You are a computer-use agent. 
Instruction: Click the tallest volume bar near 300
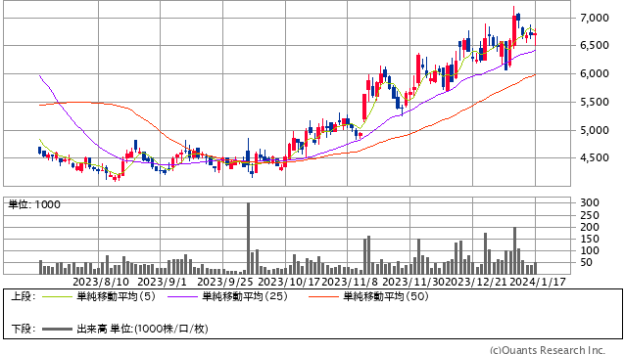(x=248, y=239)
